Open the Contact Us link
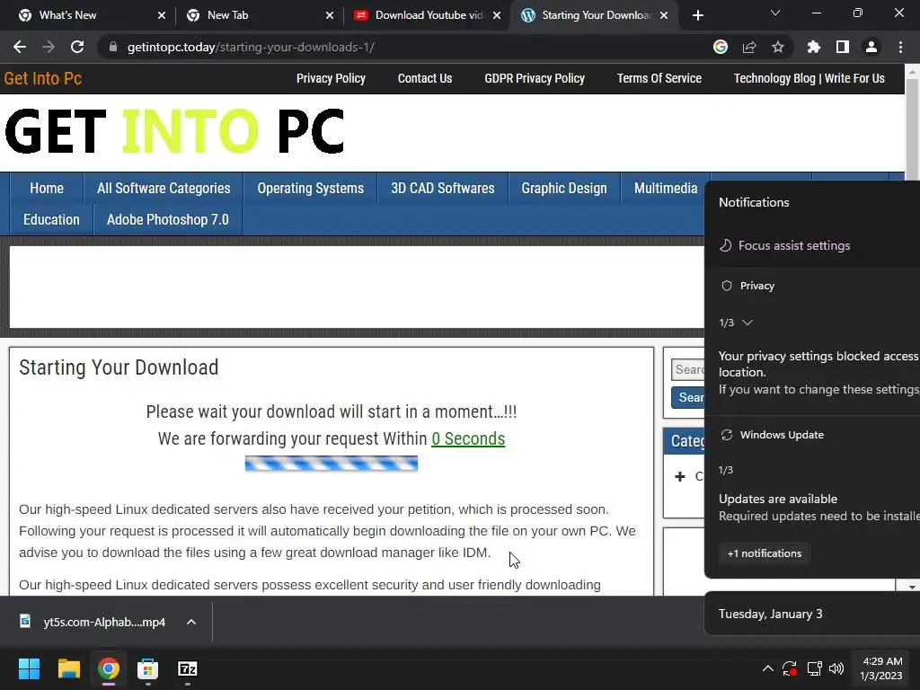The width and height of the screenshot is (920, 690). click(x=425, y=79)
